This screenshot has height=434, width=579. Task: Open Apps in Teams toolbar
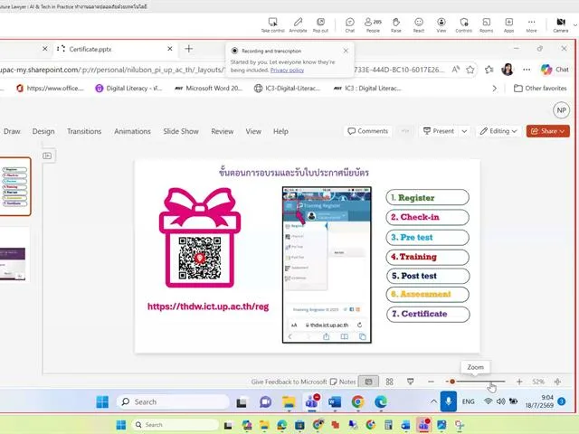click(508, 25)
